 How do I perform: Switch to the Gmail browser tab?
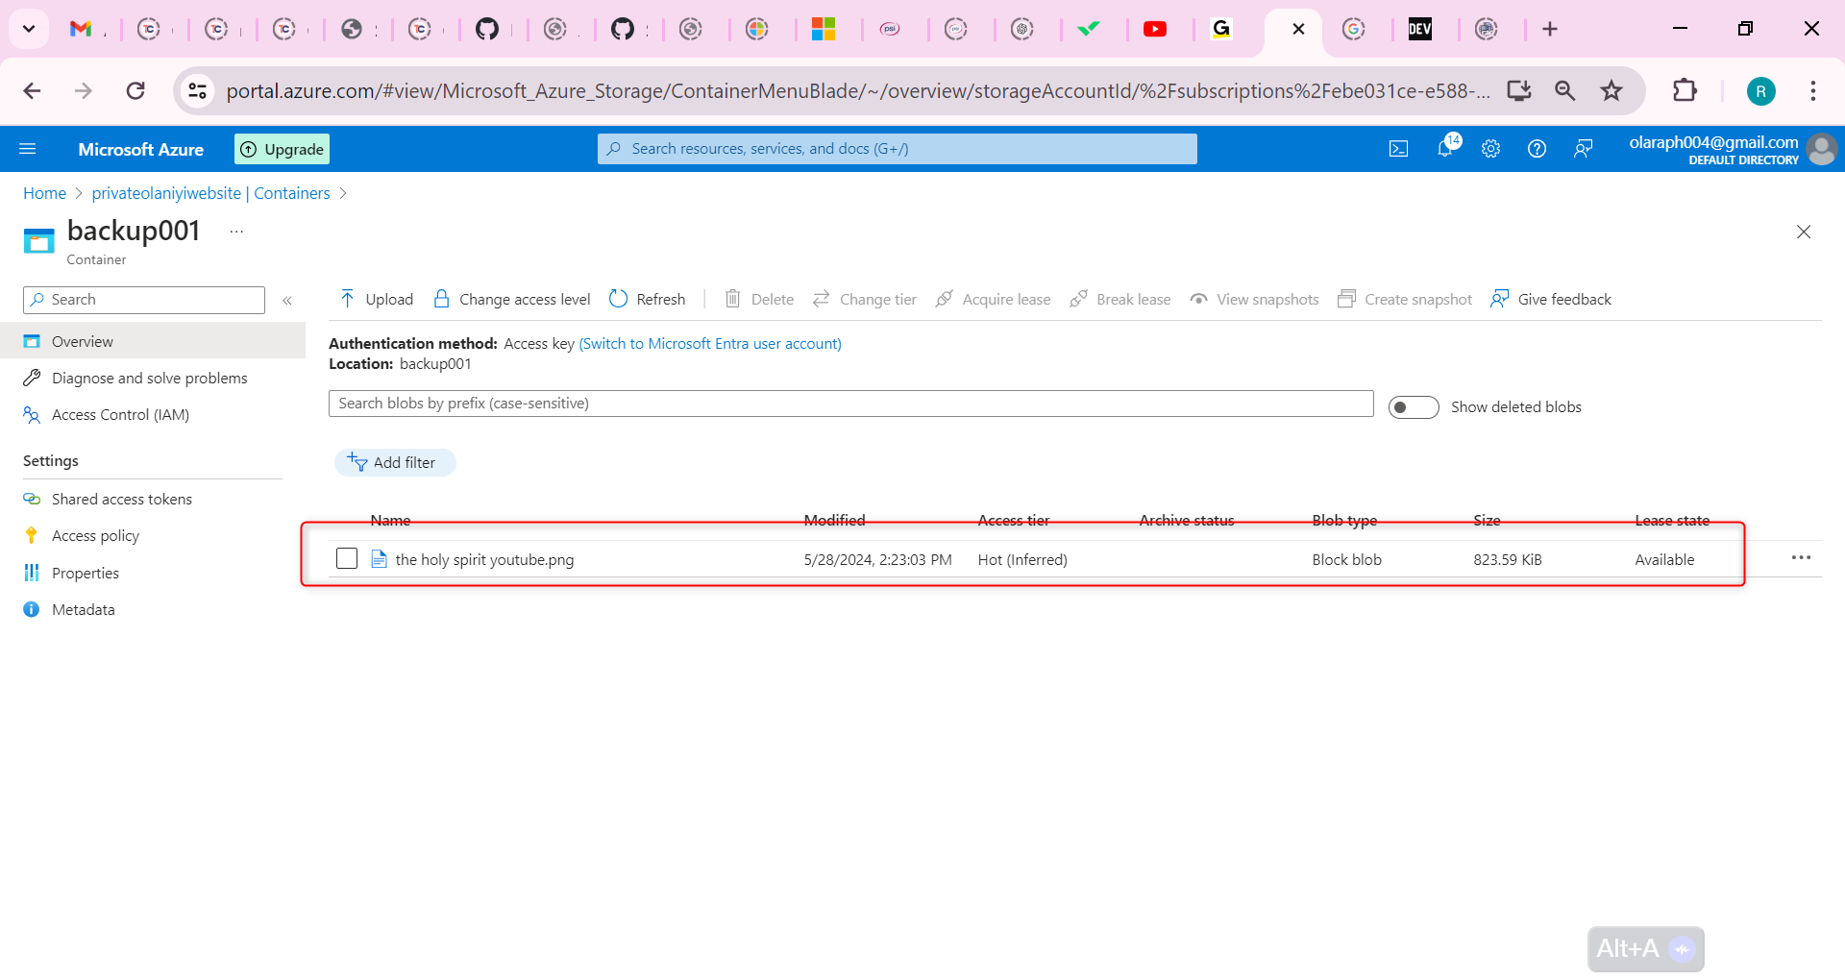click(x=82, y=29)
